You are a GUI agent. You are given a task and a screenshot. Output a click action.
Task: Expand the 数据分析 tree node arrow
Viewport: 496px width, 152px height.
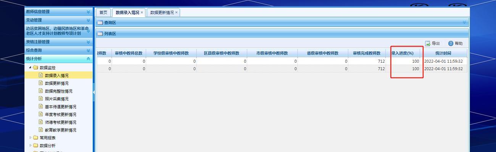click(31, 146)
